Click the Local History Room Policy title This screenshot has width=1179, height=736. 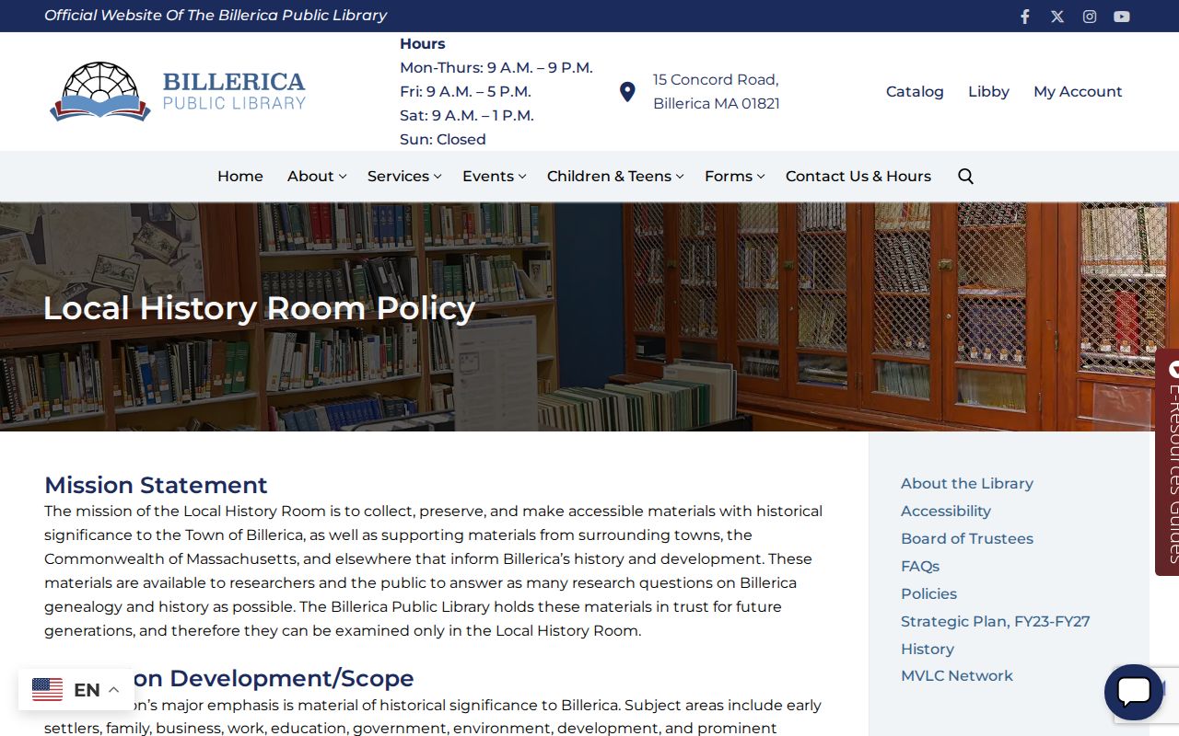pyautogui.click(x=259, y=308)
